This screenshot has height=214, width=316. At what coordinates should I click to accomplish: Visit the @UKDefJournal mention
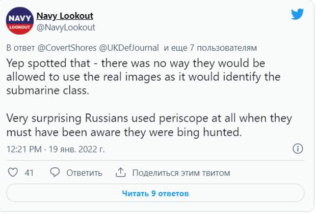(x=129, y=48)
